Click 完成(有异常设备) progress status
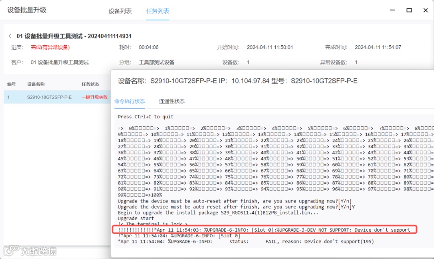Viewport: 434px width, 259px height. (x=50, y=47)
